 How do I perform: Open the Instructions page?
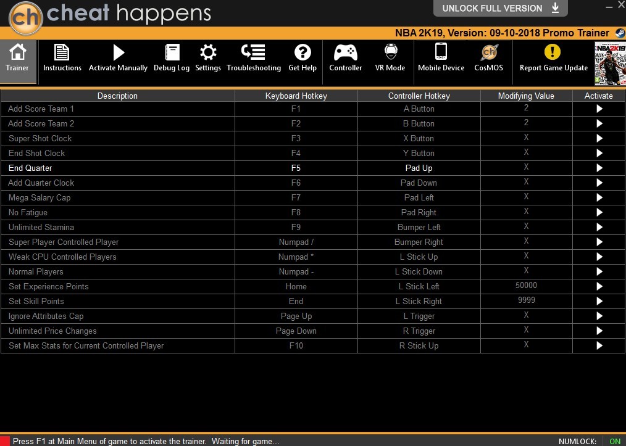(x=62, y=58)
